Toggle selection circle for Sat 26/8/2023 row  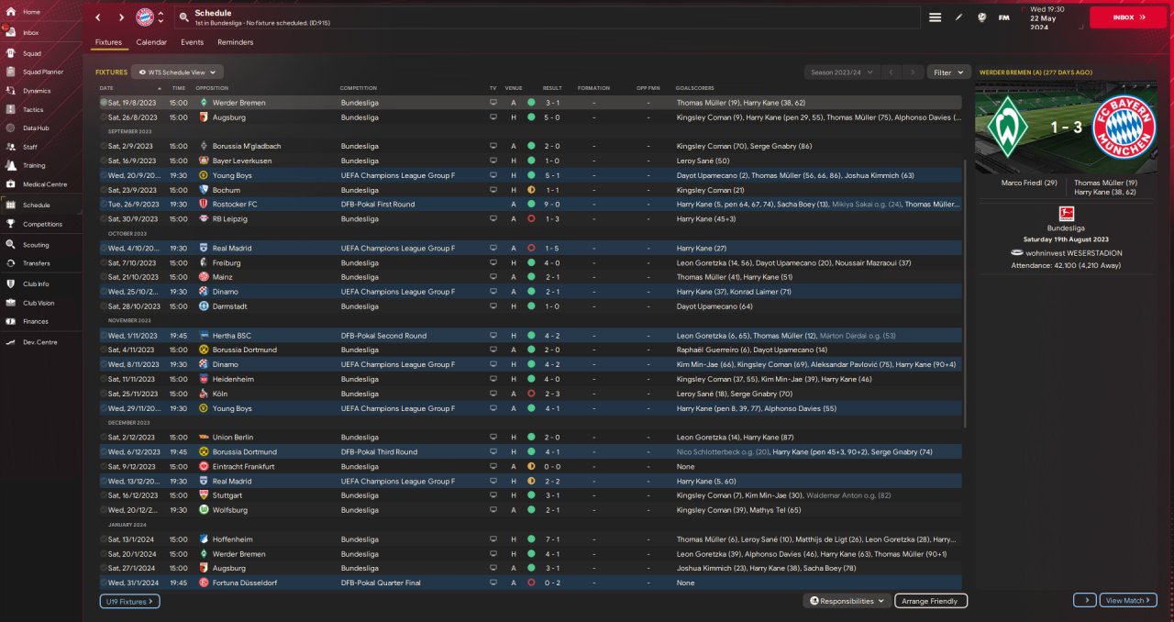[104, 117]
